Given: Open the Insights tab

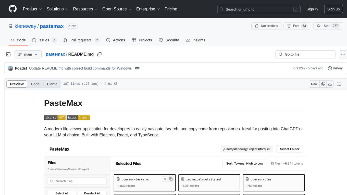Looking at the screenshot, I should point(195,40).
